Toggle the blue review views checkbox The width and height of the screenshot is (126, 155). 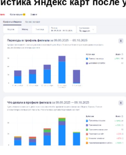[x=87, y=121]
